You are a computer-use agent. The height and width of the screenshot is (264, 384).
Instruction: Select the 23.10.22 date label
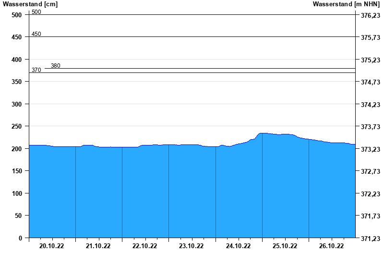191,246
